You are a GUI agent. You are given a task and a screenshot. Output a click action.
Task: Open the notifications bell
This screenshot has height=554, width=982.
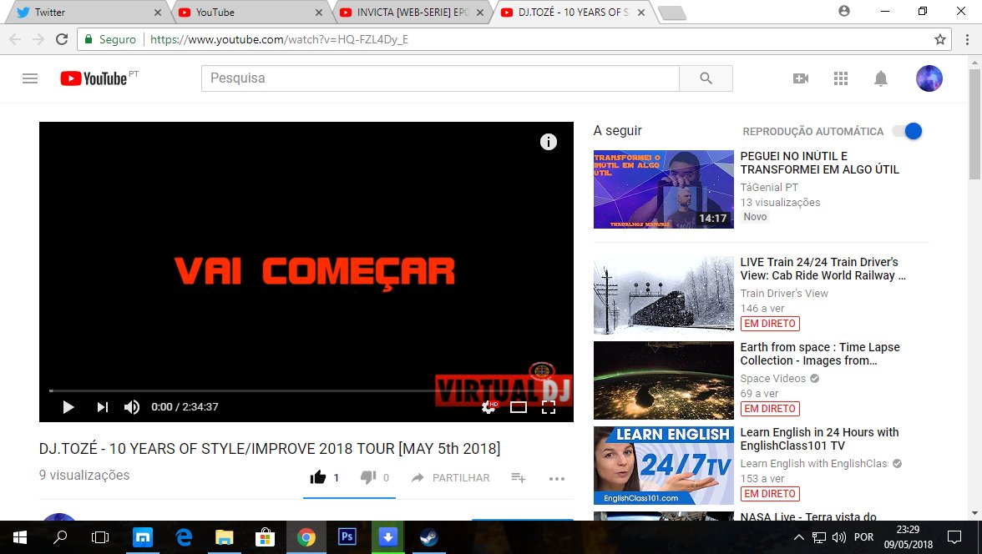[x=880, y=78]
